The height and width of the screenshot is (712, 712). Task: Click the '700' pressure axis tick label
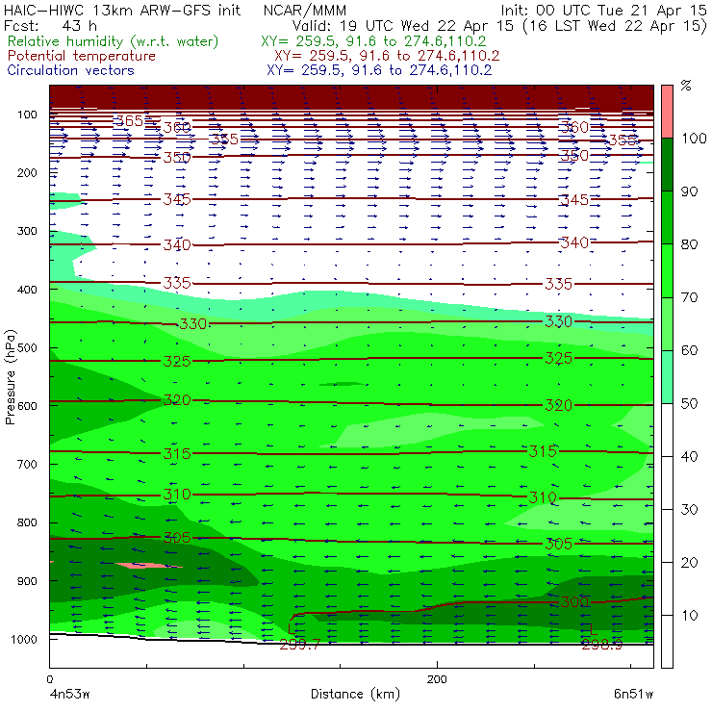[27, 465]
